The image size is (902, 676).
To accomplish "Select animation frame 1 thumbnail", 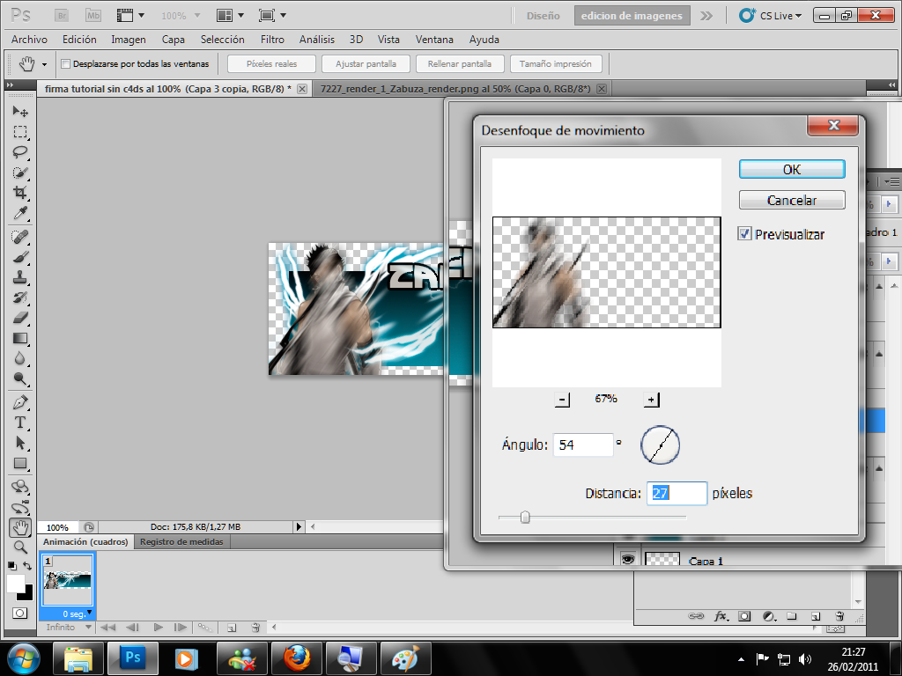I will [x=67, y=580].
